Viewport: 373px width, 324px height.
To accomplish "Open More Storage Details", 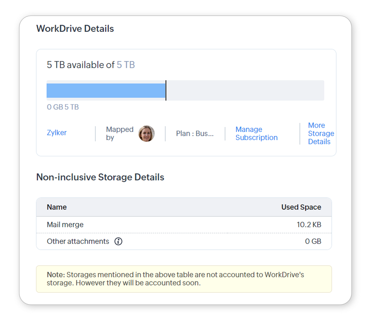I will (x=320, y=134).
